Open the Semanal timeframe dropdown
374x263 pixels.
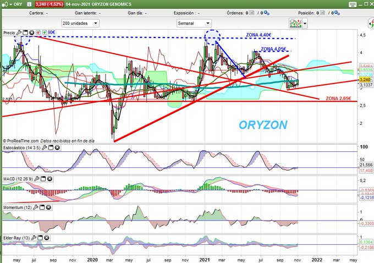[x=194, y=24]
